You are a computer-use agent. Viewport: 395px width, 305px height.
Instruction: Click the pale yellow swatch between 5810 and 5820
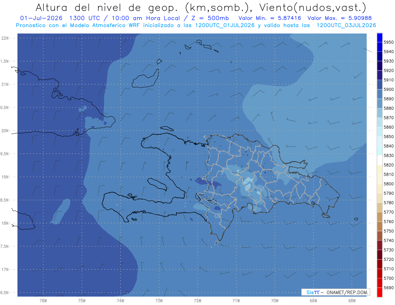coord(380,169)
